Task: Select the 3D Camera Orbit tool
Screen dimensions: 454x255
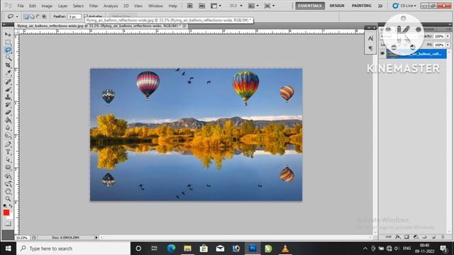Action: 8,184
